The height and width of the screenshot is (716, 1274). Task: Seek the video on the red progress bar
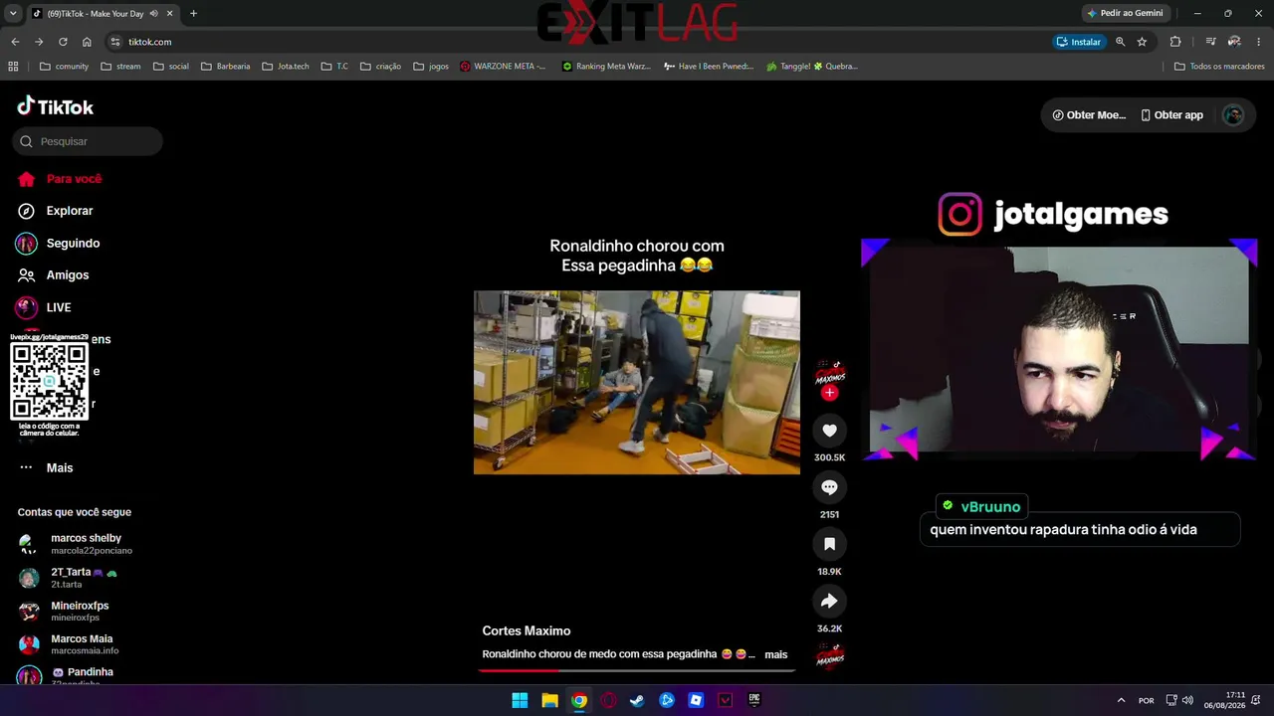click(x=637, y=670)
